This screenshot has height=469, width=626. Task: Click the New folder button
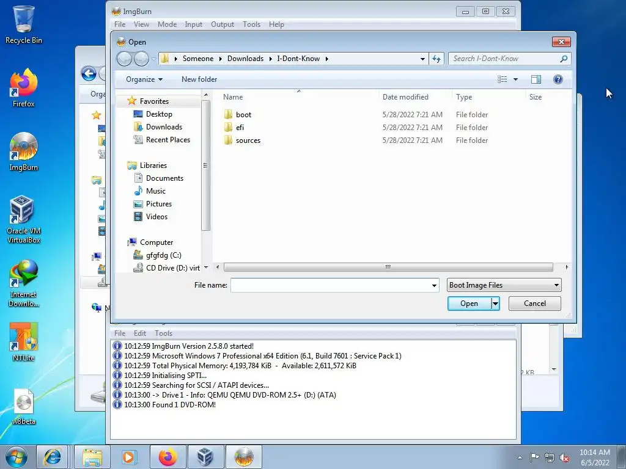click(199, 79)
